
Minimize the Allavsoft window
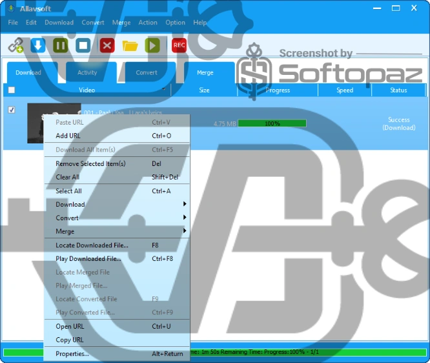pyautogui.click(x=377, y=8)
